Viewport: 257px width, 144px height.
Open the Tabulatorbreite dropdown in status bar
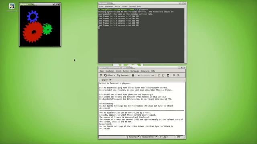tap(149, 137)
